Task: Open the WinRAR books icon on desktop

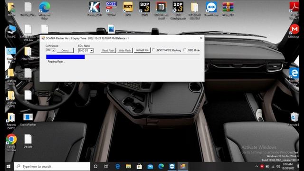Action: click(228, 9)
